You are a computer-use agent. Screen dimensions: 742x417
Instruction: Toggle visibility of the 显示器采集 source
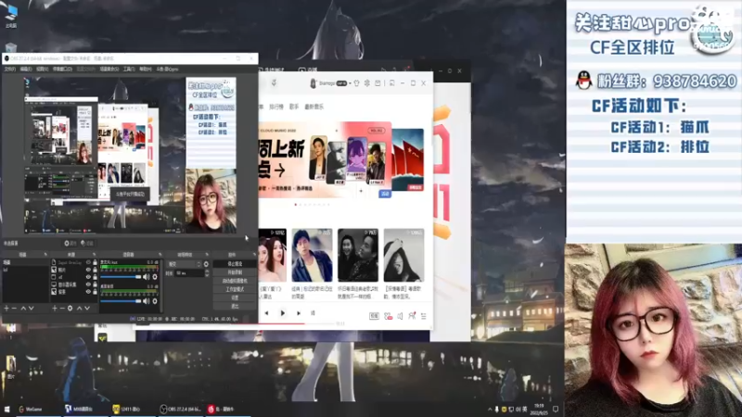click(x=88, y=284)
